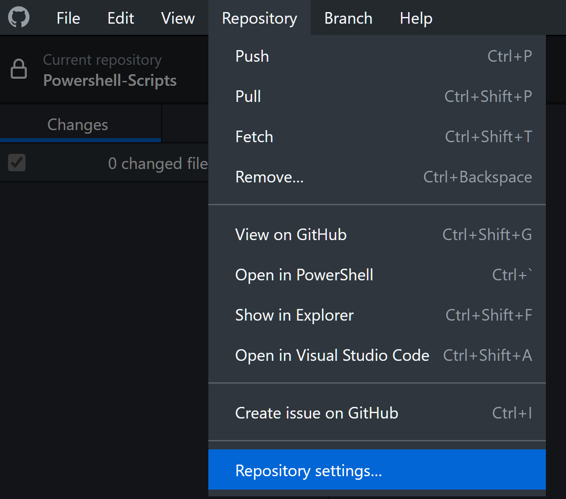Viewport: 566px width, 499px height.
Task: Select Pull from the menu
Action: pos(377,97)
